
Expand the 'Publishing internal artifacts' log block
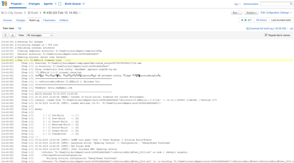pos(16,47)
